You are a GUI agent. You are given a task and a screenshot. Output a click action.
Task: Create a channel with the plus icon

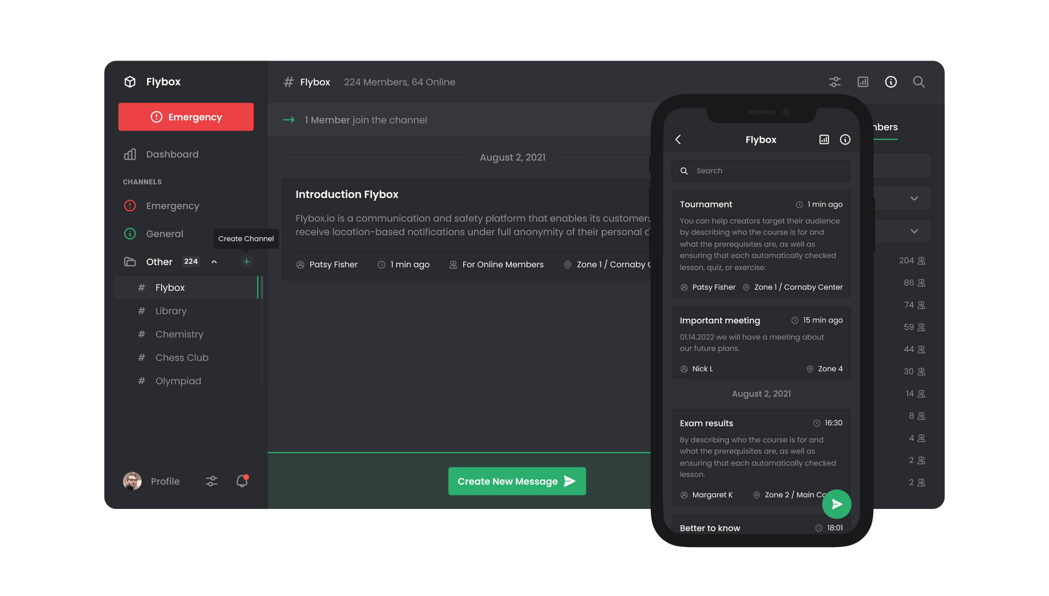tap(246, 261)
